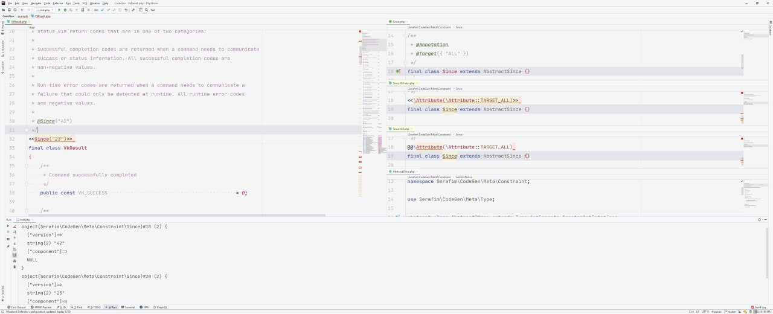Screen dimensions: 773x314
Task: Open the Navigate menu
Action: click(x=36, y=3)
